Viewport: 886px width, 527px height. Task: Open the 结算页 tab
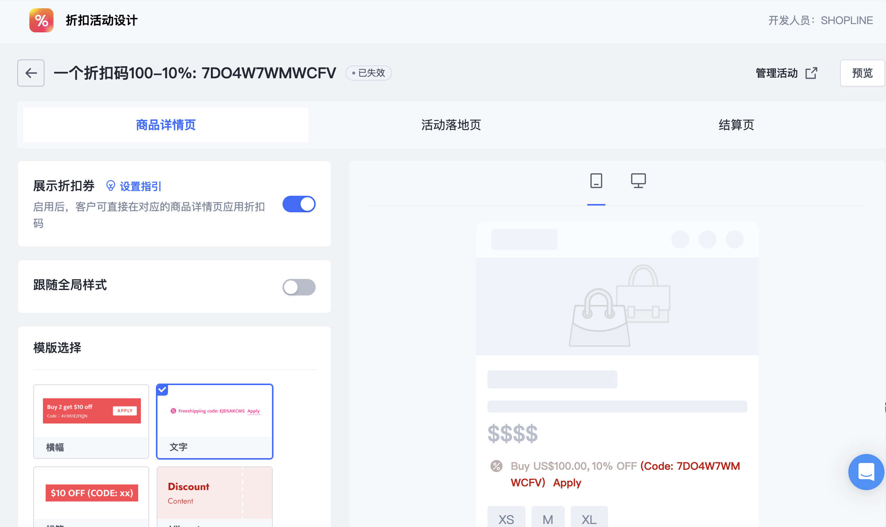click(x=736, y=125)
